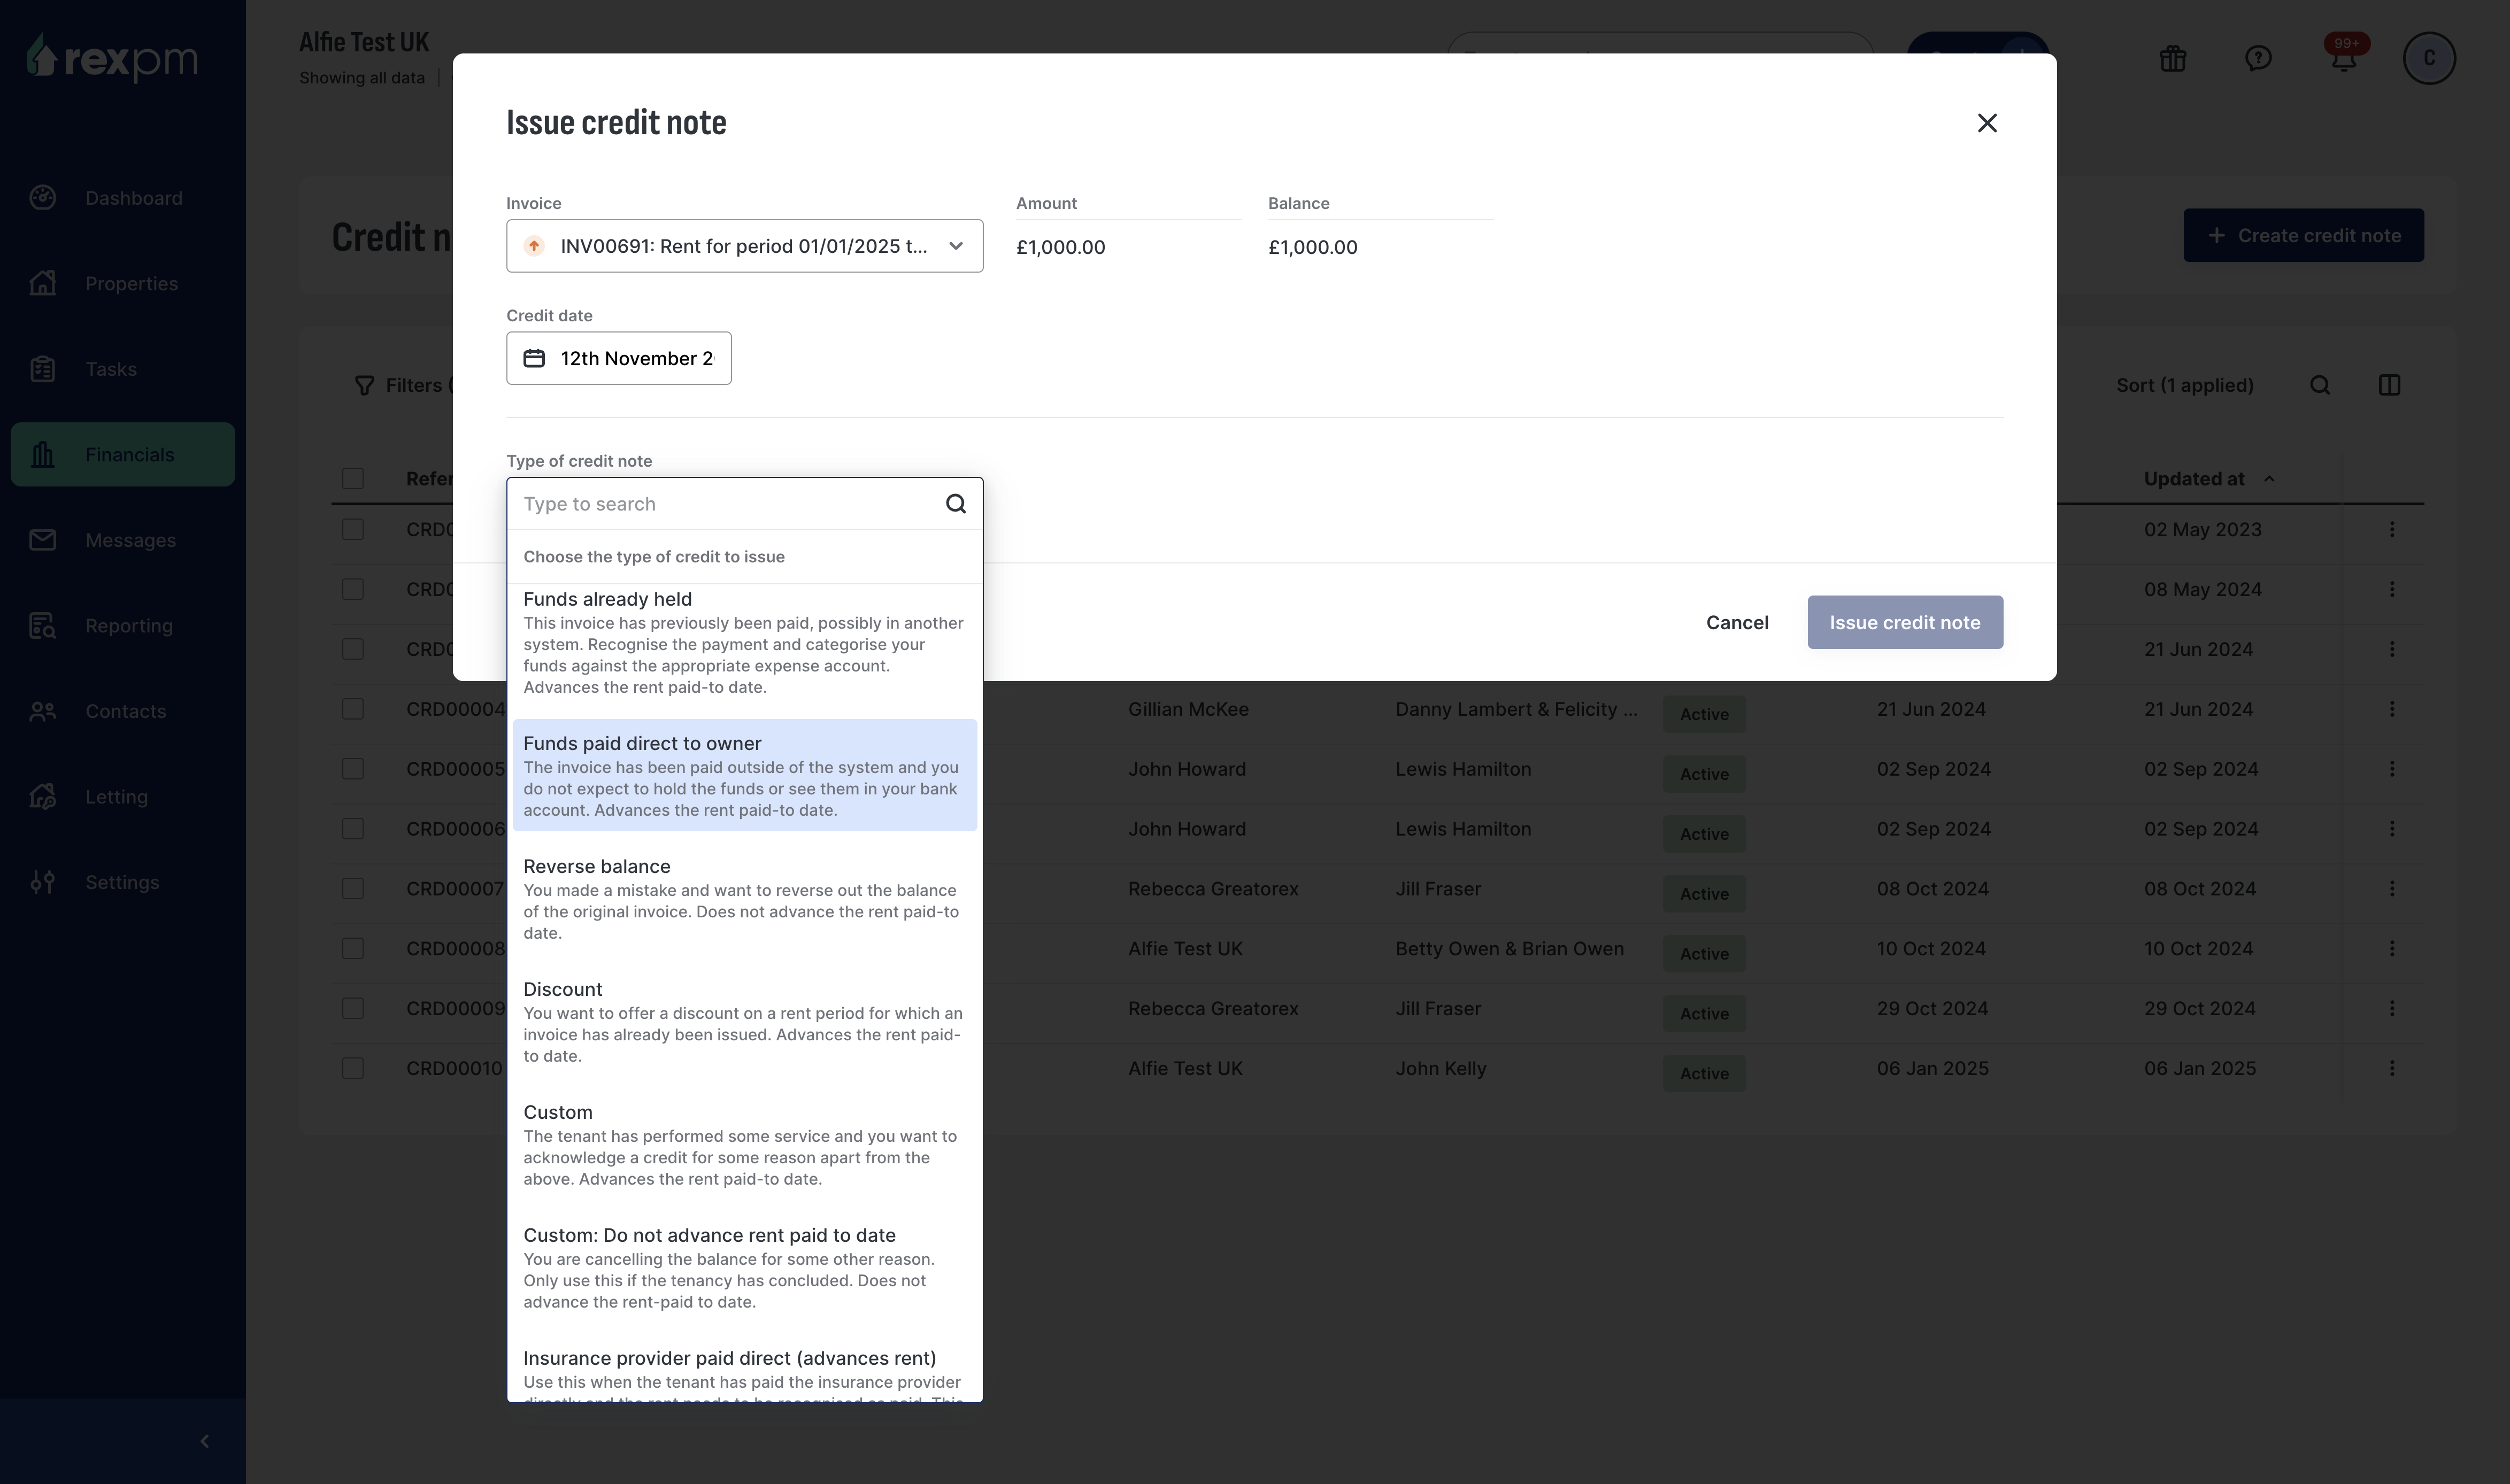
Task: Open Messages in the sidebar
Action: coord(122,540)
